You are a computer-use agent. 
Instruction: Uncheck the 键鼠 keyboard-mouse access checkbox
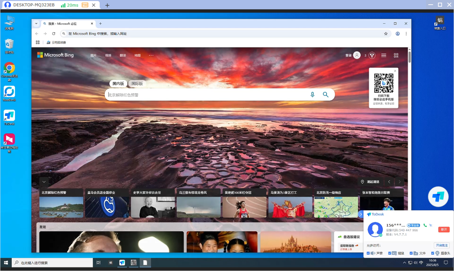(x=390, y=253)
